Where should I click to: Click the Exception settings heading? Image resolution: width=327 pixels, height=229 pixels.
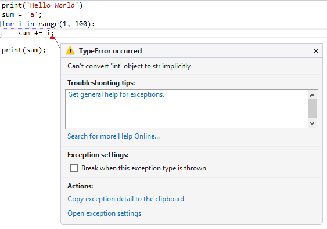[x=98, y=155]
